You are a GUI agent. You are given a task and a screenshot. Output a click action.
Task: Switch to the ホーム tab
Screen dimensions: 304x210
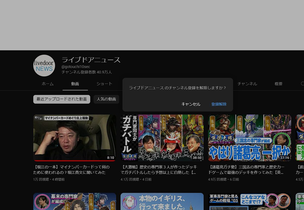(48, 84)
